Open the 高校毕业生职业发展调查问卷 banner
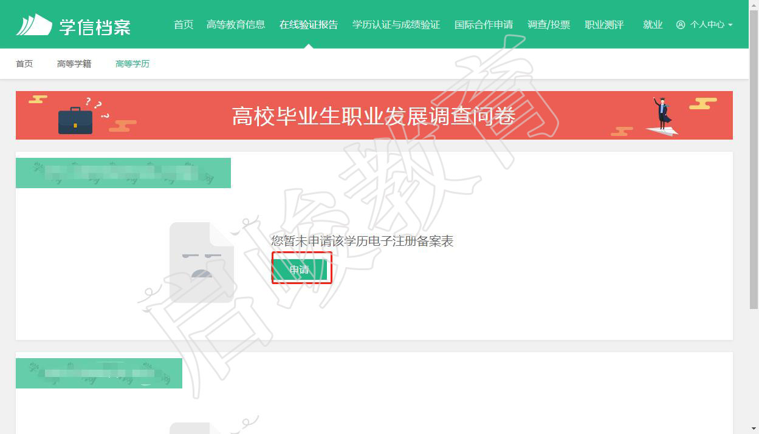This screenshot has width=759, height=434. (374, 115)
